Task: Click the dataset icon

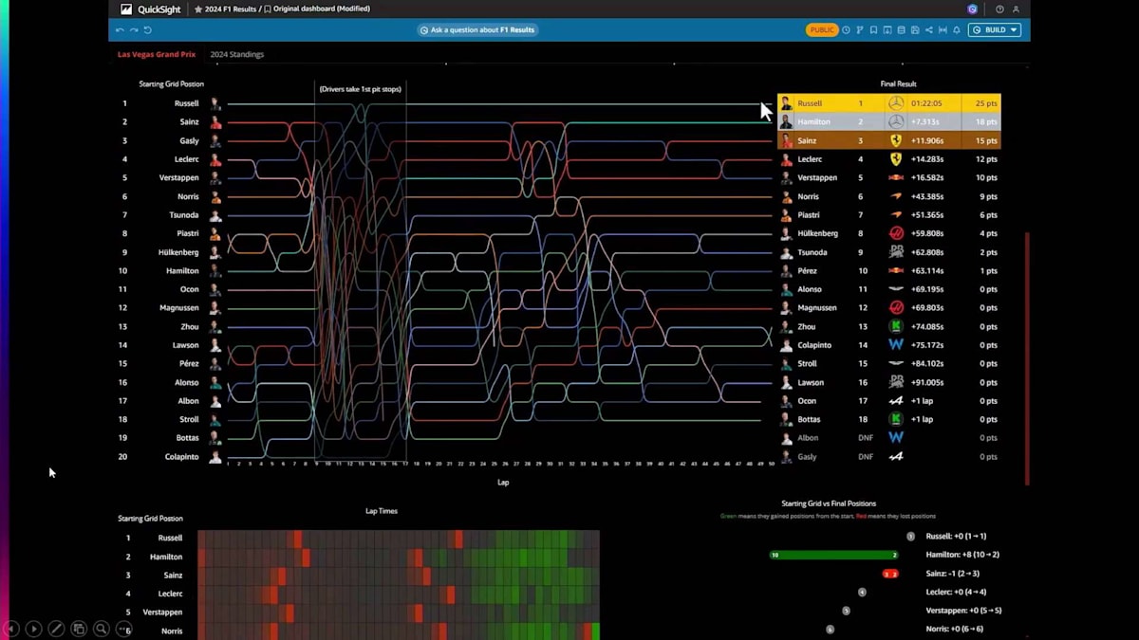Action: click(x=901, y=30)
